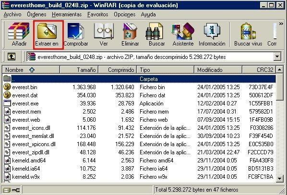The image size is (287, 195).
Task: Click the everest_xpicons.dll file icon
Action: coord(7,144)
